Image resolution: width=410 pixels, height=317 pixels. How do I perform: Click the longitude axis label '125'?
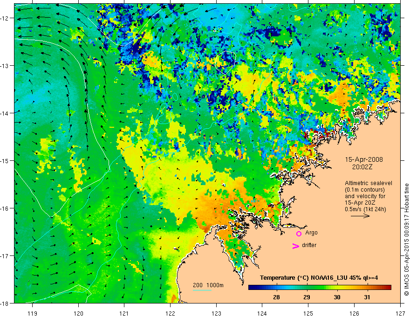coord(308,313)
